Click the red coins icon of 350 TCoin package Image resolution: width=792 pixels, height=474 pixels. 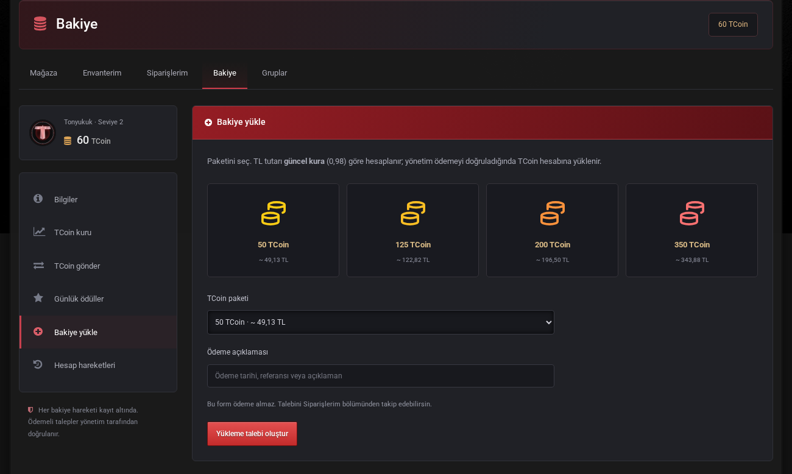click(691, 213)
